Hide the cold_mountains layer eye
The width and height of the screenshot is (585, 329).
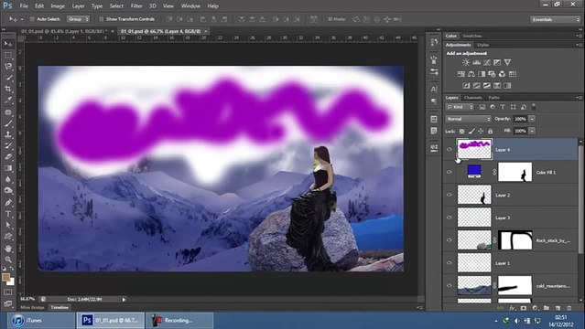(450, 286)
